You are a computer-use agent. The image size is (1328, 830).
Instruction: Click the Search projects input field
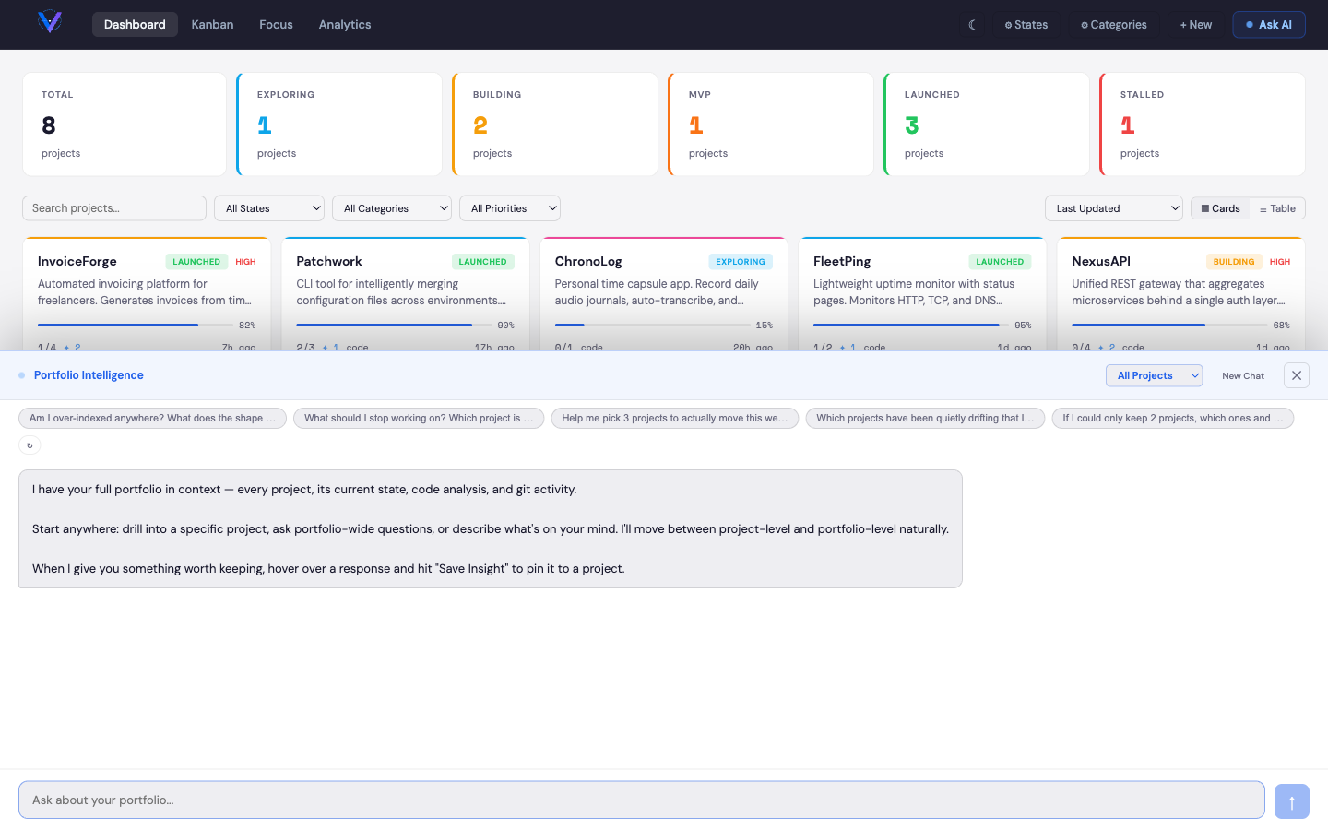tap(113, 208)
